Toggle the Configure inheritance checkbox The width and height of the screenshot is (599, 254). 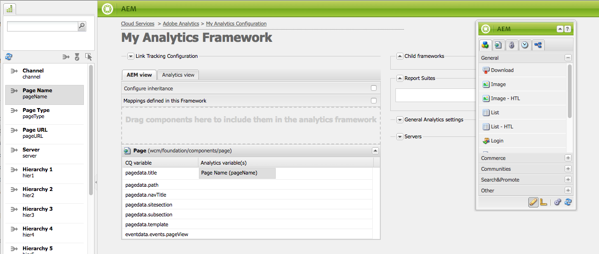click(374, 88)
